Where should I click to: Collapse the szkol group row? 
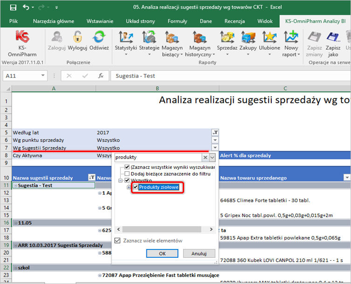[x=16, y=268]
